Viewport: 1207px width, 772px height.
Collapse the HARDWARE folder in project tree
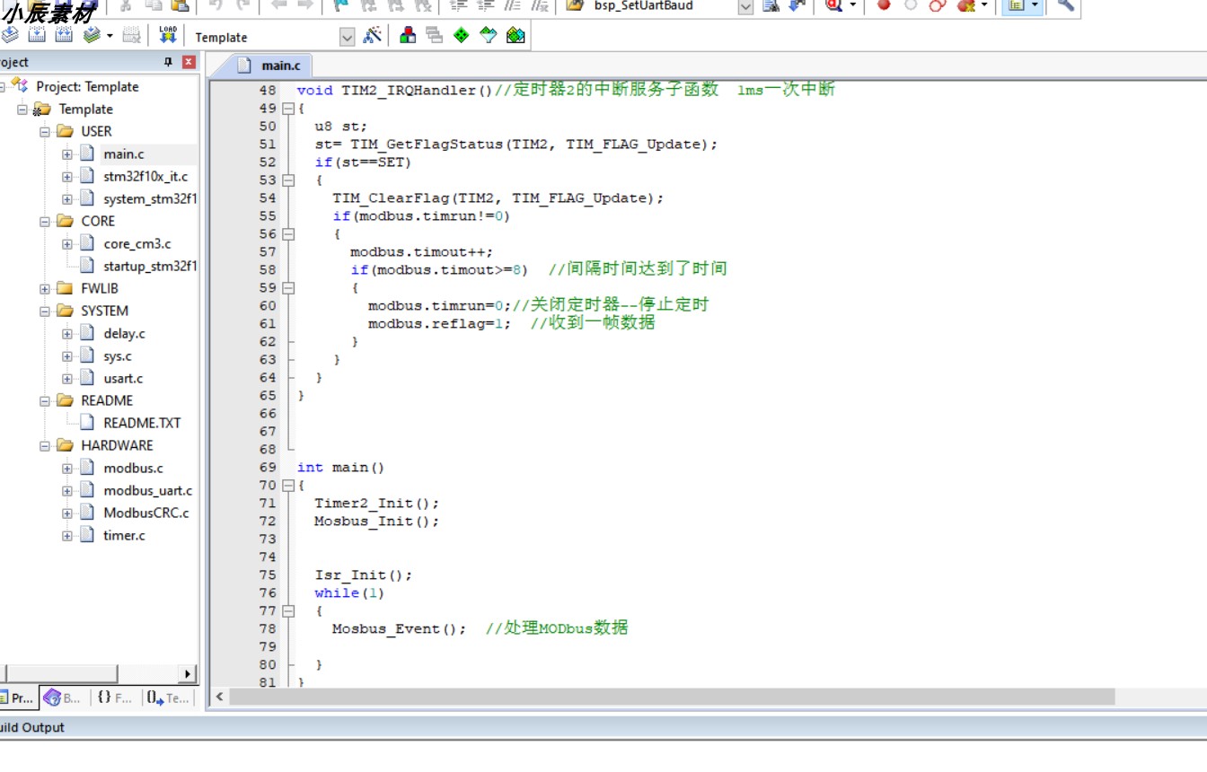click(45, 446)
